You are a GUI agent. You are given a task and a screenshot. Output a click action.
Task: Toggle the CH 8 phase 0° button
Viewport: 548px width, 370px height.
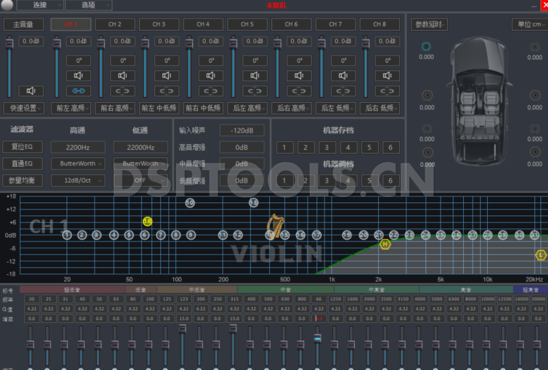pos(388,60)
